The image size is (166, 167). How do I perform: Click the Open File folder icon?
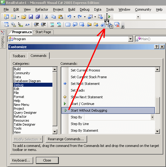[24, 17]
